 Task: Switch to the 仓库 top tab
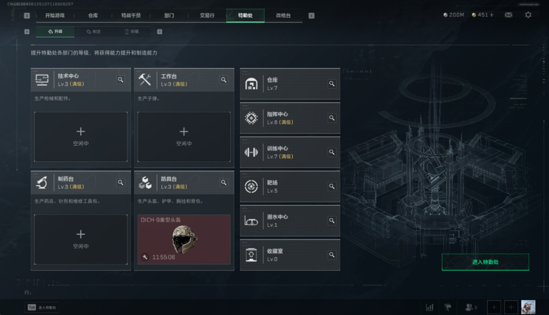(x=93, y=15)
